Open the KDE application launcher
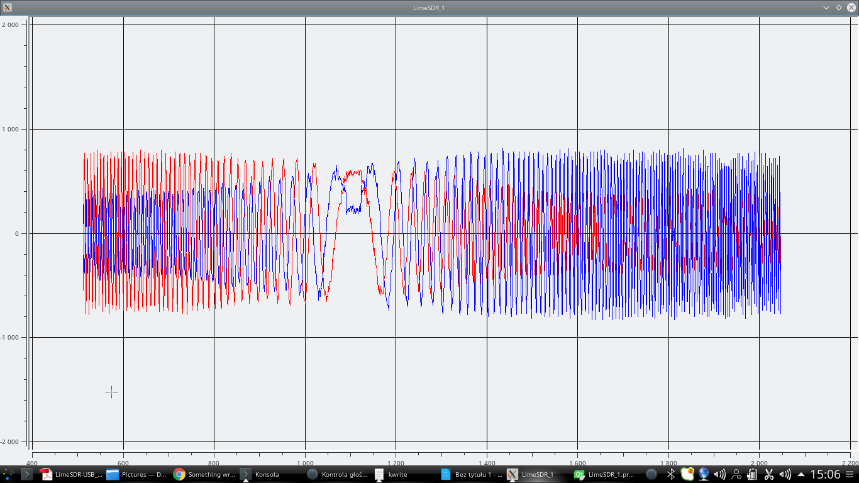 (8, 474)
